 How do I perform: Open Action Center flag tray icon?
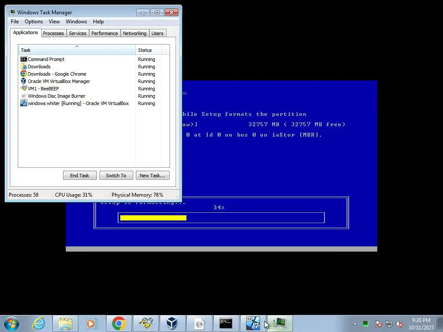378,324
